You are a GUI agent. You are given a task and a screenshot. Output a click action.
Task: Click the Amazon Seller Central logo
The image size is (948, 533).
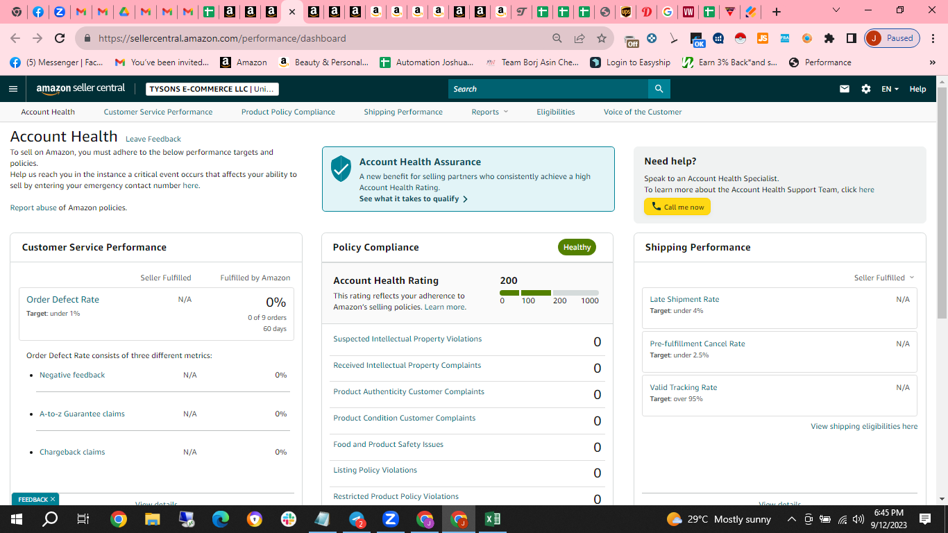coord(81,88)
